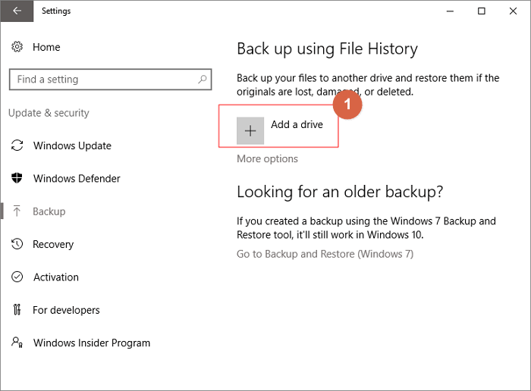Click the Backup upward arrow icon
Screen dimensions: 531x391
(x=17, y=211)
